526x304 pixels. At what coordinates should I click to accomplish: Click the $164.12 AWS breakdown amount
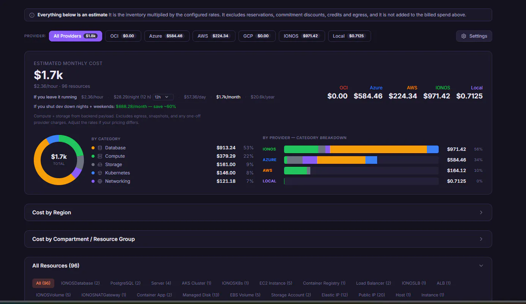456,171
